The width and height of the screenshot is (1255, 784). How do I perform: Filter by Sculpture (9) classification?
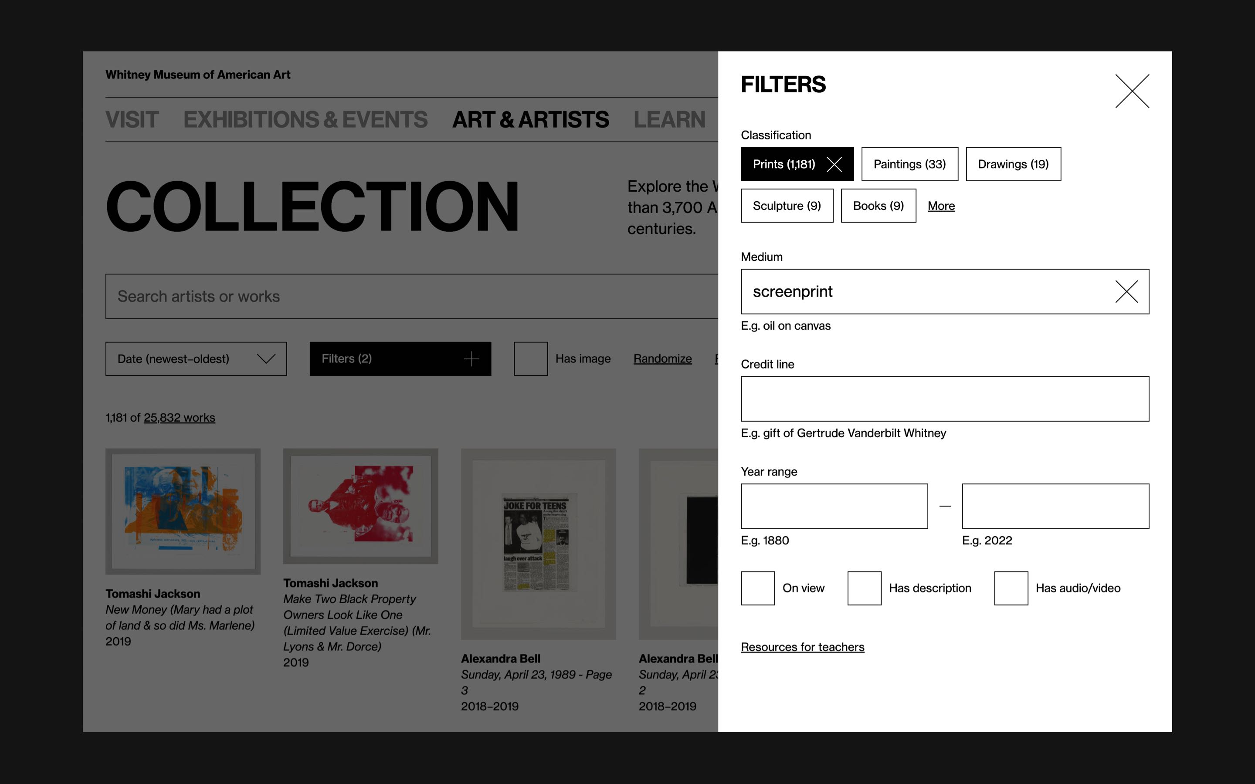(x=787, y=206)
